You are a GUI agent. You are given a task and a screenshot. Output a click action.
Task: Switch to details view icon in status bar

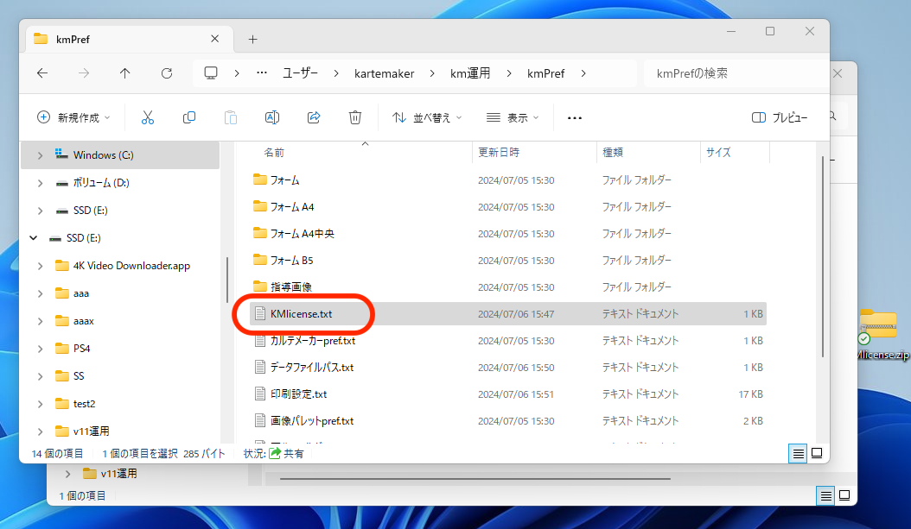point(798,453)
